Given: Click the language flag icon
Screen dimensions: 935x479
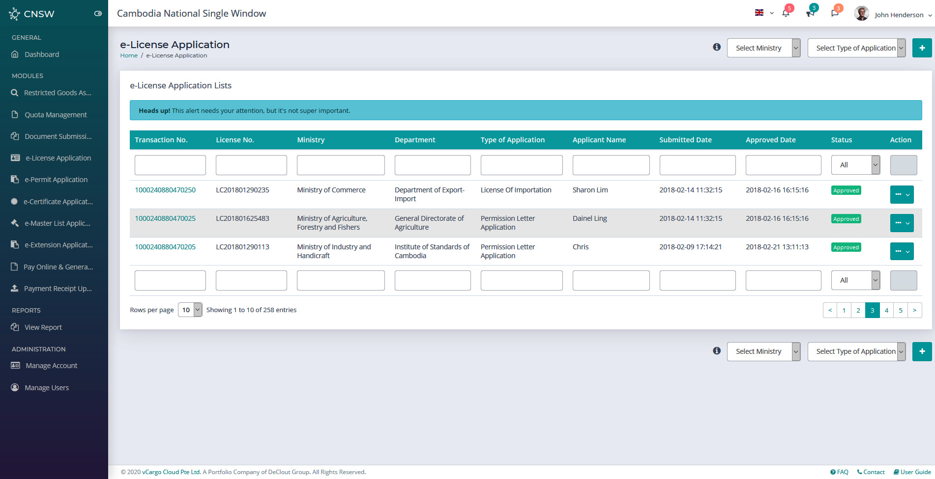Looking at the screenshot, I should tap(760, 13).
